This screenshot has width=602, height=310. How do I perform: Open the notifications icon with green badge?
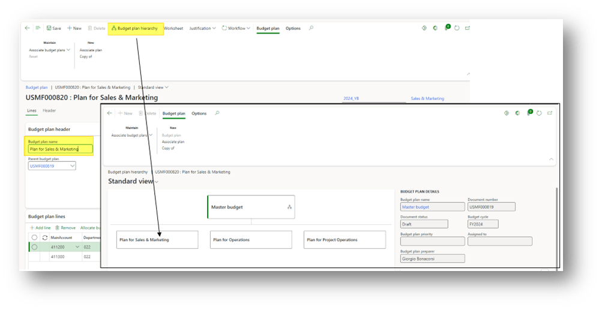point(447,28)
